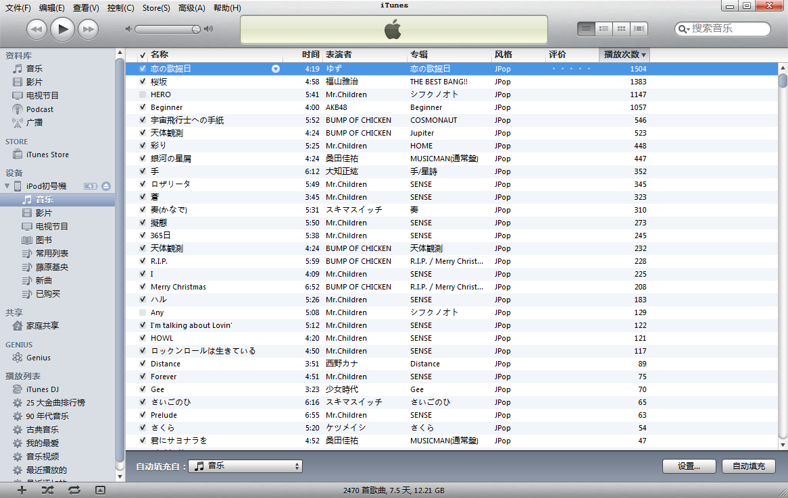Eject the iPod初号機 device

pyautogui.click(x=106, y=186)
